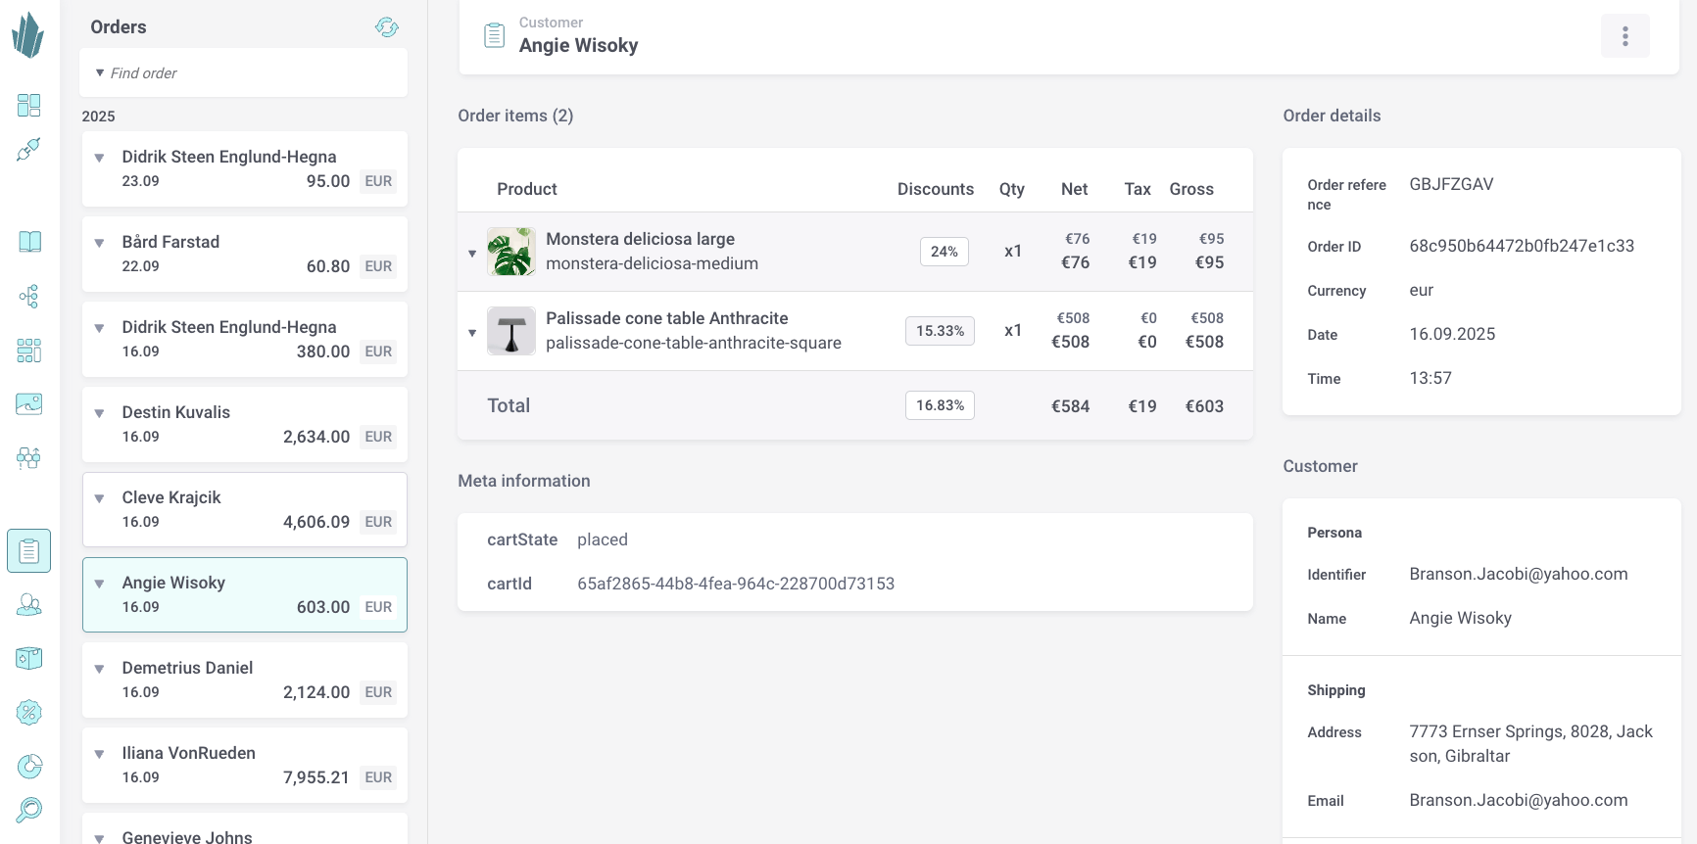Expand the Monstera deliciosa large item row
This screenshot has width=1697, height=844.
tap(472, 254)
